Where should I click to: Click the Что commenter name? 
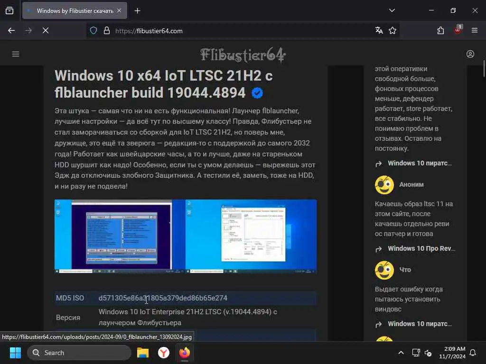405,270
